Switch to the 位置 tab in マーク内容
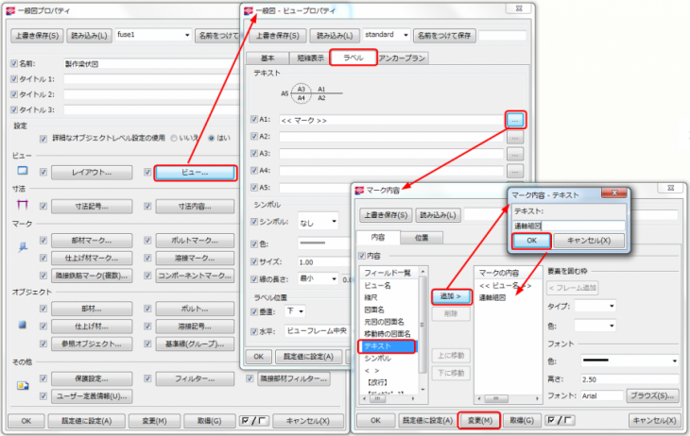 tap(422, 238)
